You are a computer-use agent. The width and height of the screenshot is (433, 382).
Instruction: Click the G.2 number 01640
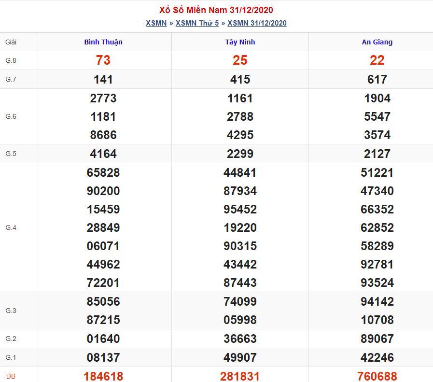103,339
